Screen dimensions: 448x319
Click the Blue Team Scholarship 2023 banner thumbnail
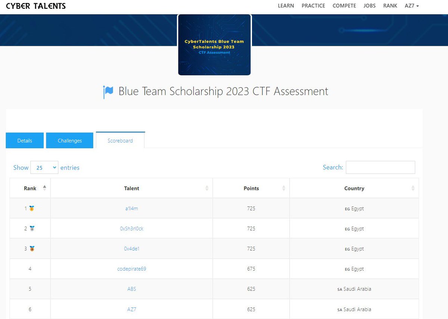[214, 45]
